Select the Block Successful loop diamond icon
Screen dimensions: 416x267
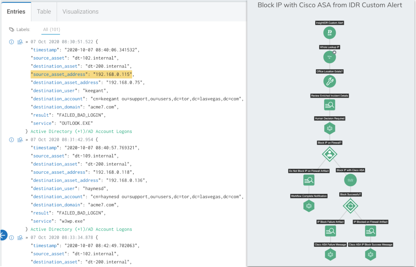(350, 206)
